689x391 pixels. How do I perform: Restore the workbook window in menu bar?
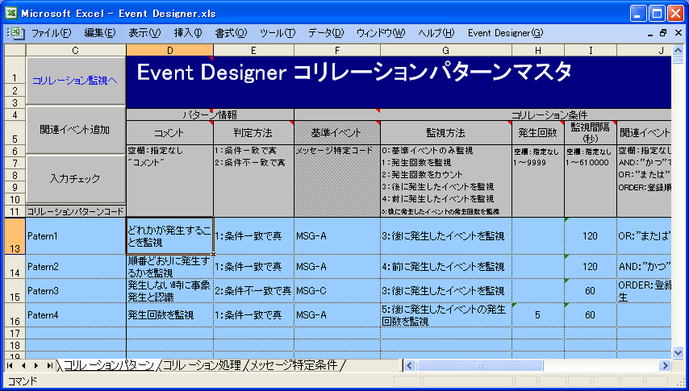point(663,33)
